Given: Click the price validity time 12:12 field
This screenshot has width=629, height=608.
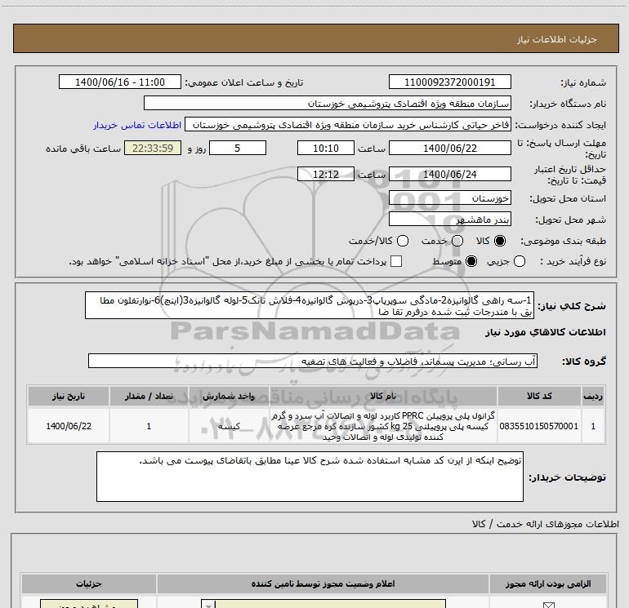Looking at the screenshot, I should [x=326, y=175].
